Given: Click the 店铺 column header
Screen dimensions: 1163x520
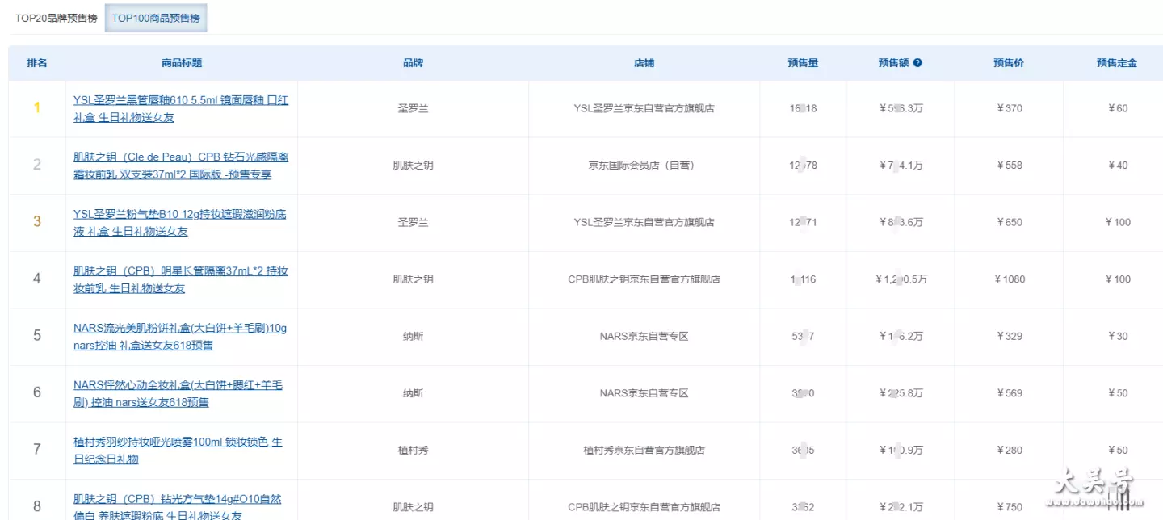Looking at the screenshot, I should tap(644, 63).
